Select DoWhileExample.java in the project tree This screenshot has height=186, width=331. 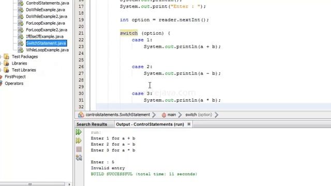[46, 10]
